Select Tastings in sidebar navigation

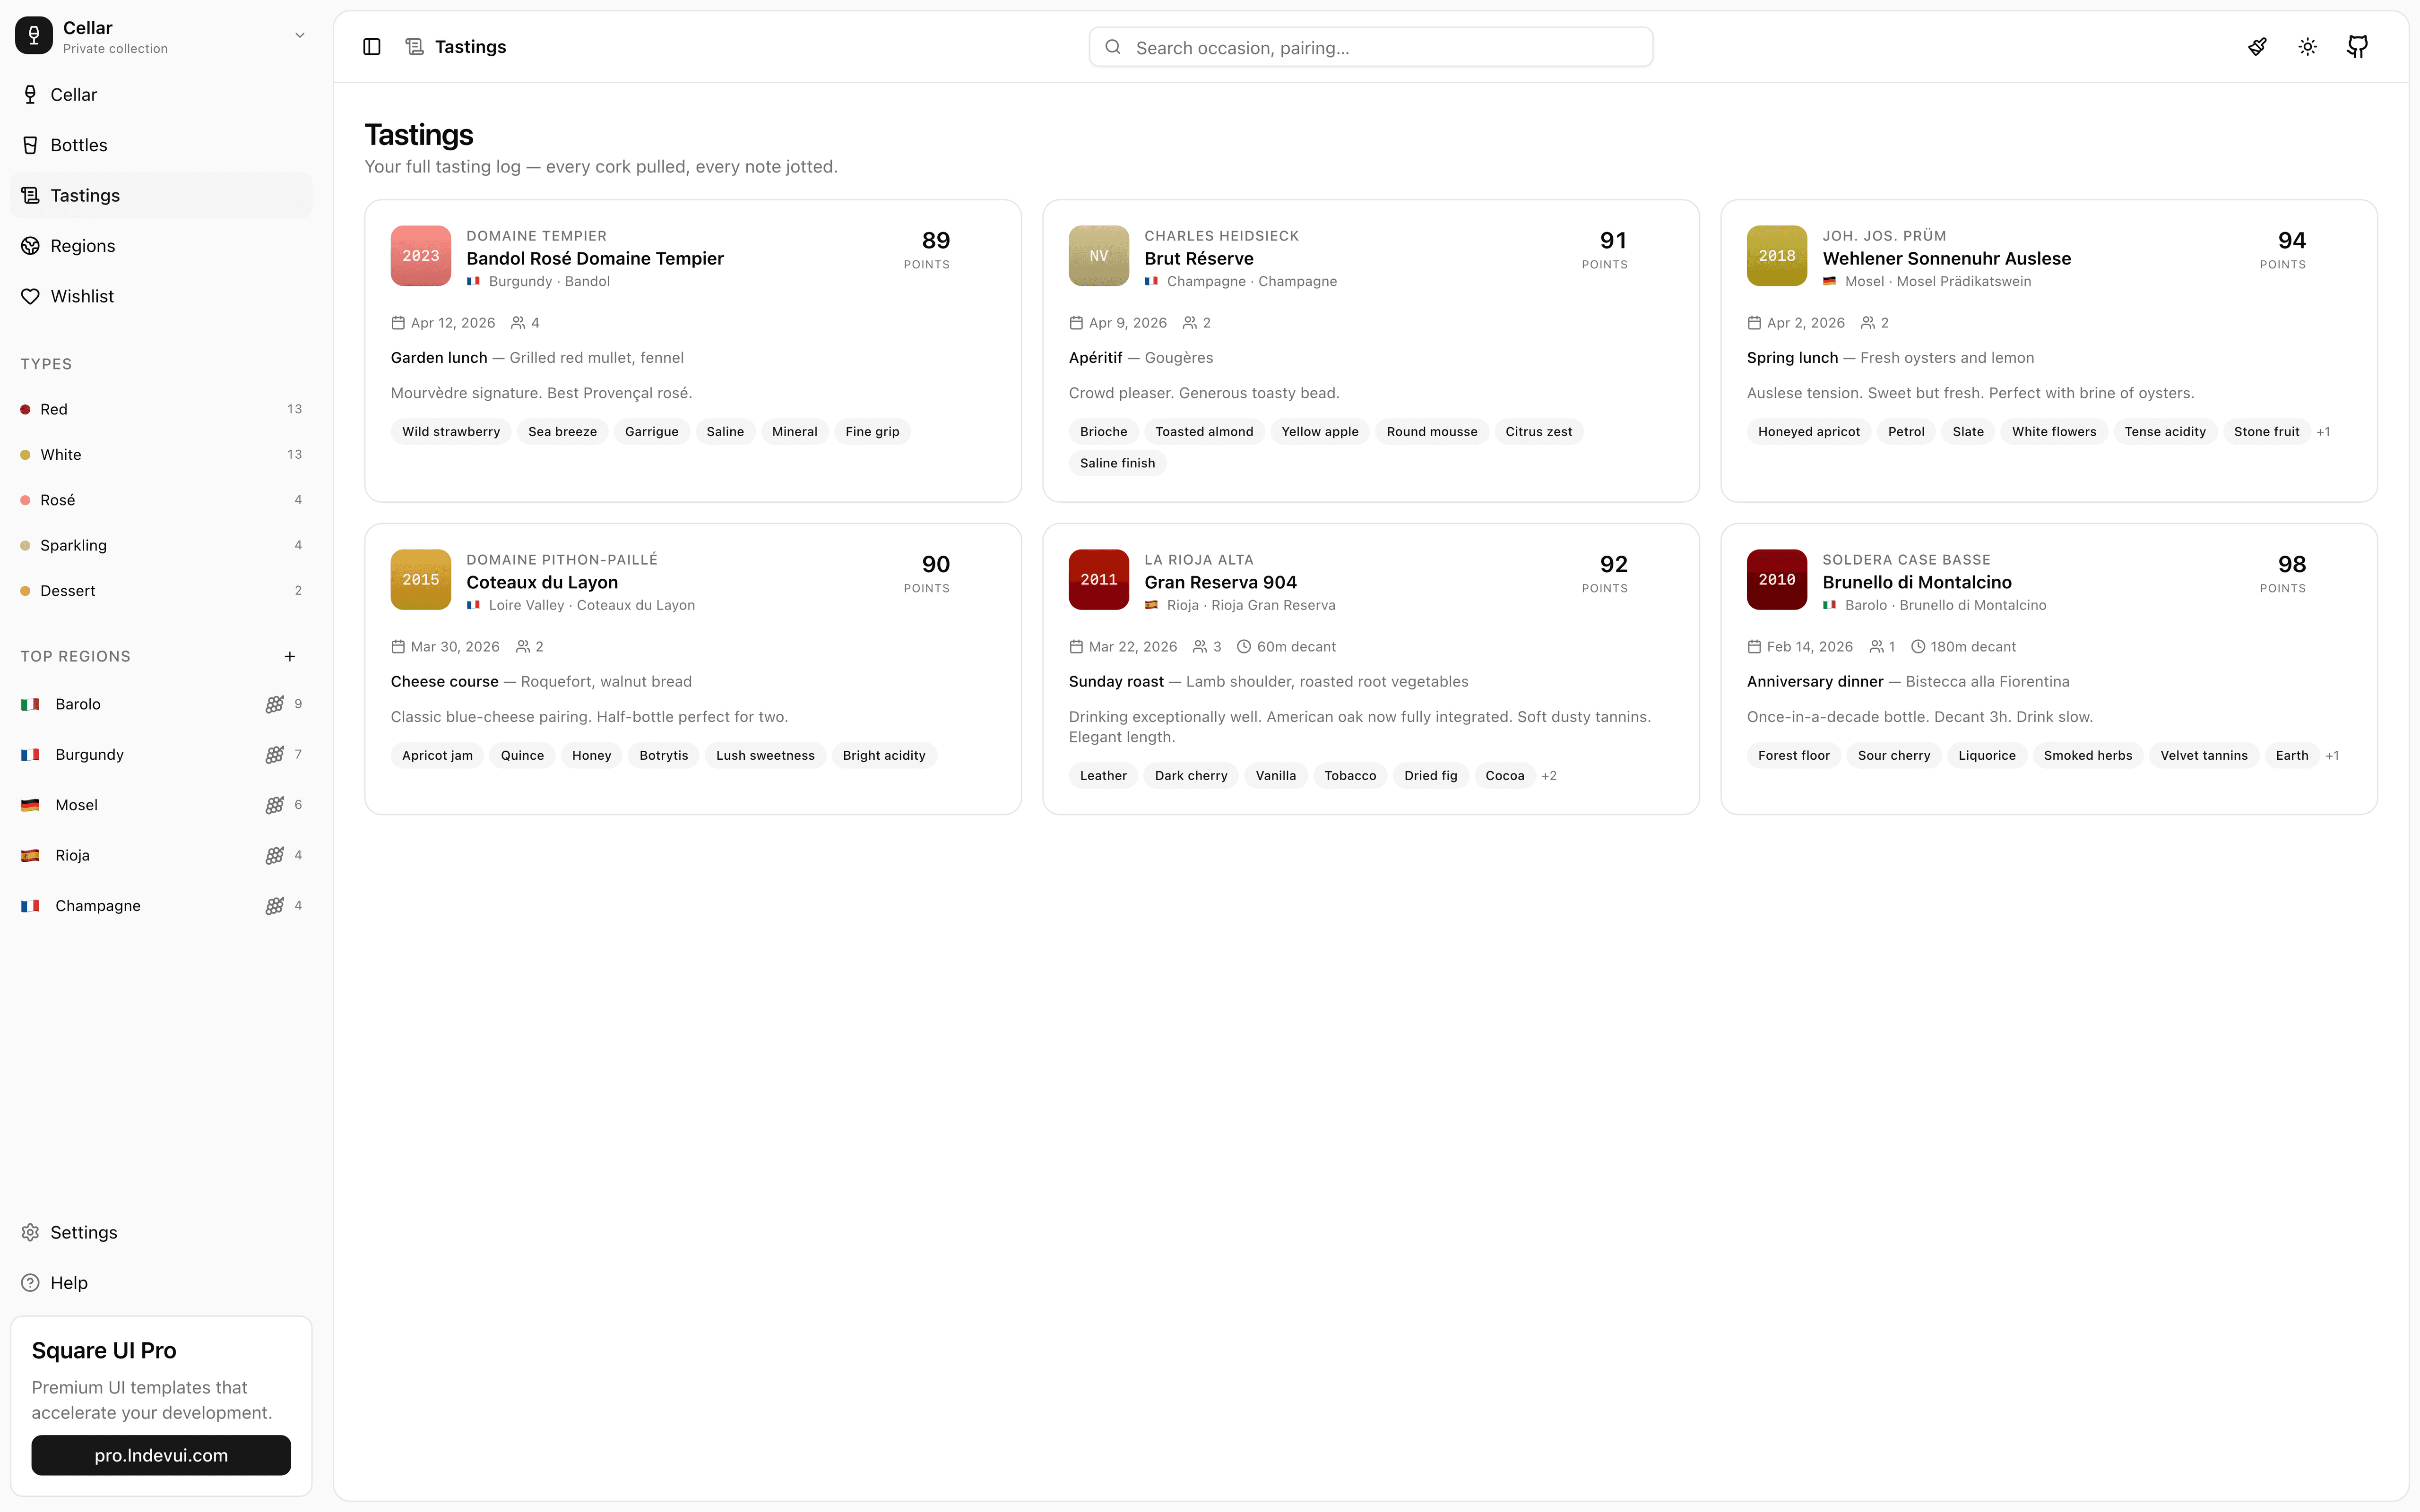(x=161, y=195)
